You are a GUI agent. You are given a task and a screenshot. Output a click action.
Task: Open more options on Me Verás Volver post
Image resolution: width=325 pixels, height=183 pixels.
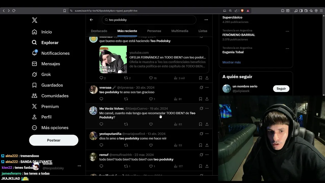point(207,108)
